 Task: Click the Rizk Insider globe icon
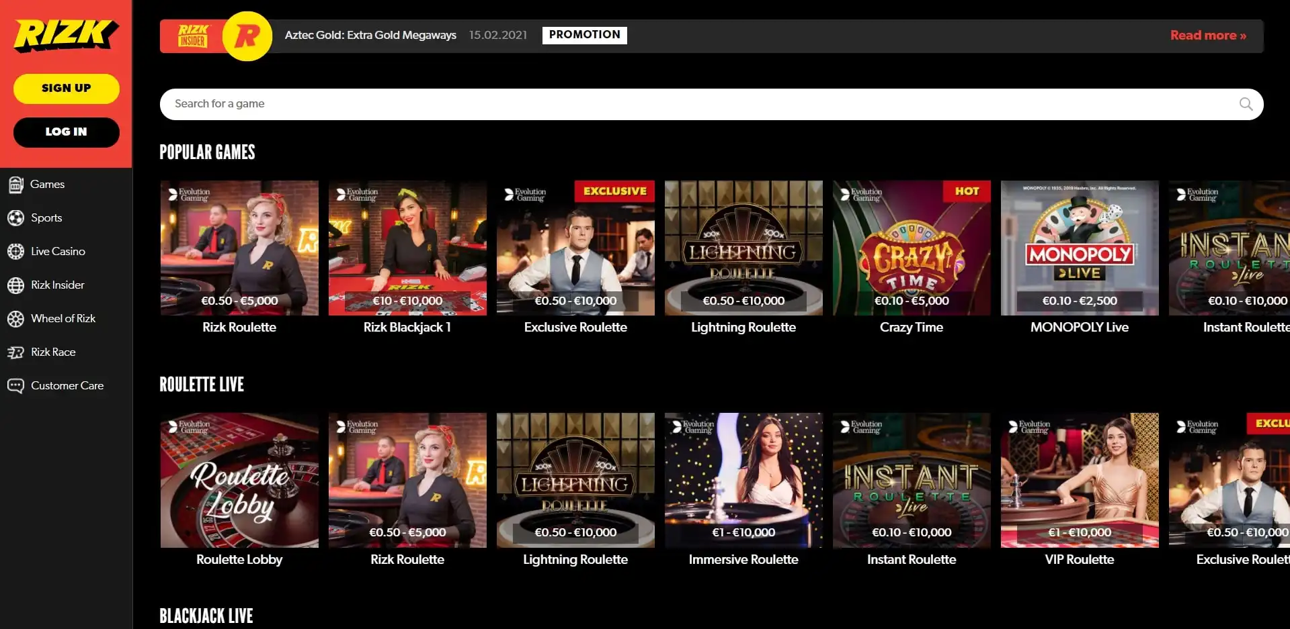point(16,285)
